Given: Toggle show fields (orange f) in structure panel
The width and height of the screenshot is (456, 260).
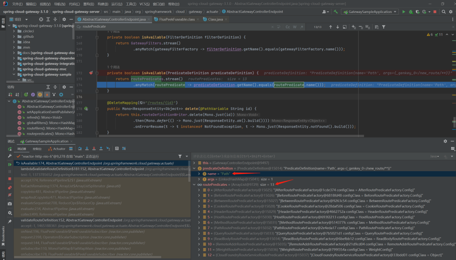Looking at the screenshot, I should (x=40, y=95).
